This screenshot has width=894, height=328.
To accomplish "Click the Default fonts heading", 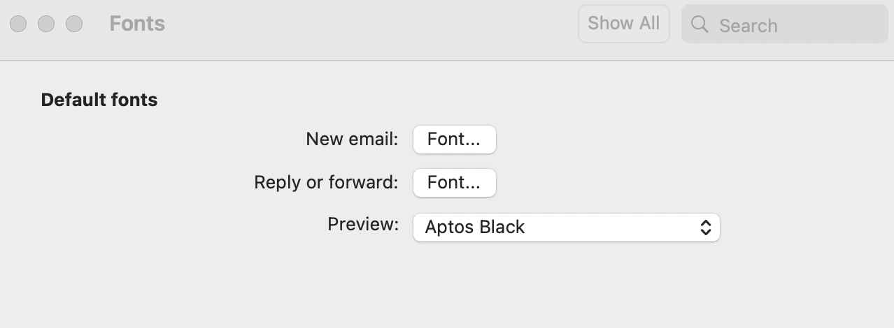I will pos(99,100).
